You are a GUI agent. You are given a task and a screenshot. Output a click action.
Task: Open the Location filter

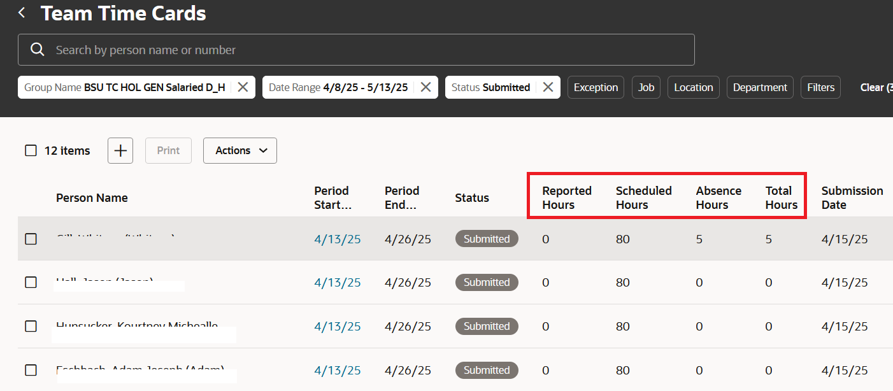click(694, 87)
